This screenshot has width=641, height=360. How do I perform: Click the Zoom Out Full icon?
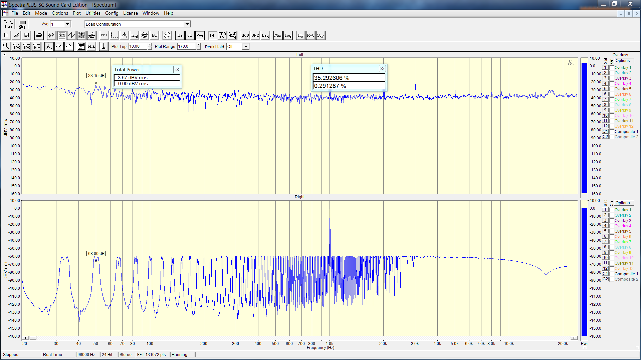click(37, 46)
